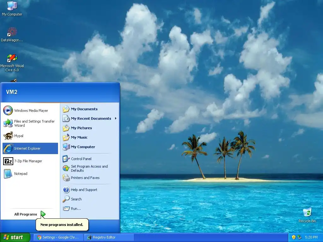This screenshot has height=242, width=323.
Task: Click the network connection tray icon
Action: point(300,237)
